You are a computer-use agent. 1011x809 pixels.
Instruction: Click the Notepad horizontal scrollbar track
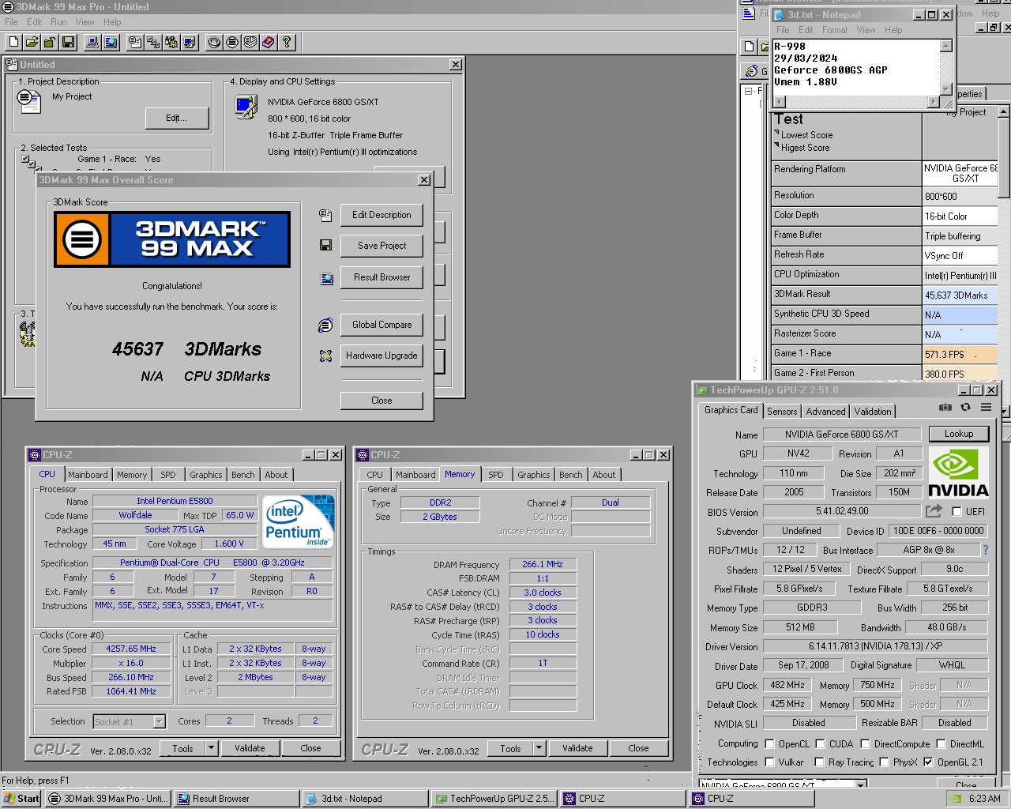856,102
